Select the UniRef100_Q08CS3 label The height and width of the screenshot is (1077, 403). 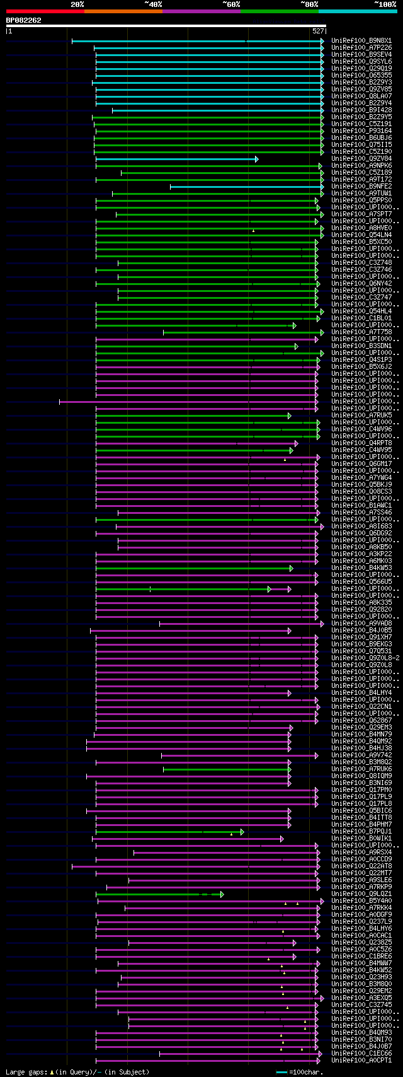pos(361,492)
